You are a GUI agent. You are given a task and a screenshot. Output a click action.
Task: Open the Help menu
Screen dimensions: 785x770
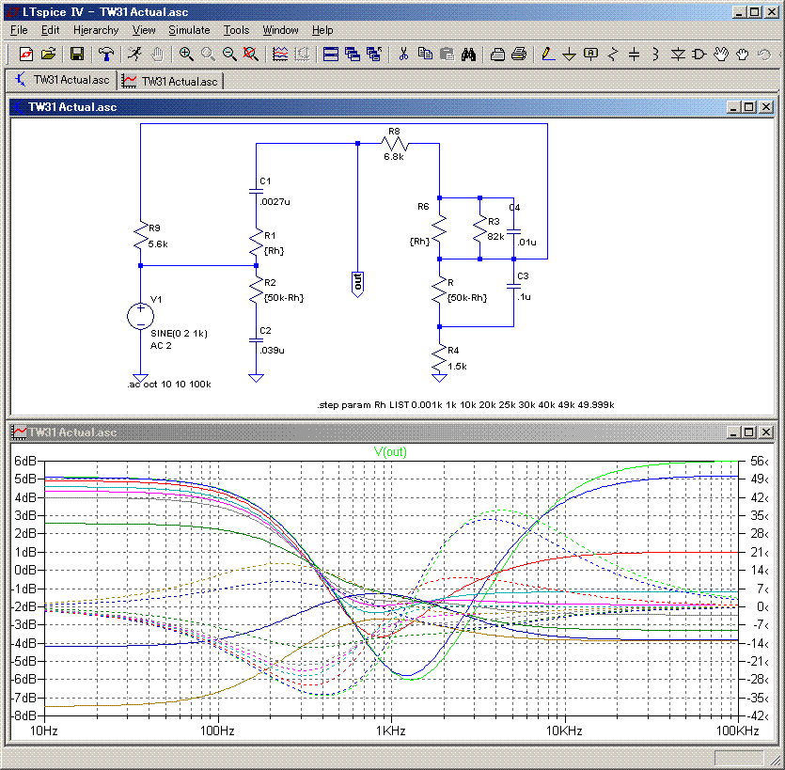(x=322, y=30)
